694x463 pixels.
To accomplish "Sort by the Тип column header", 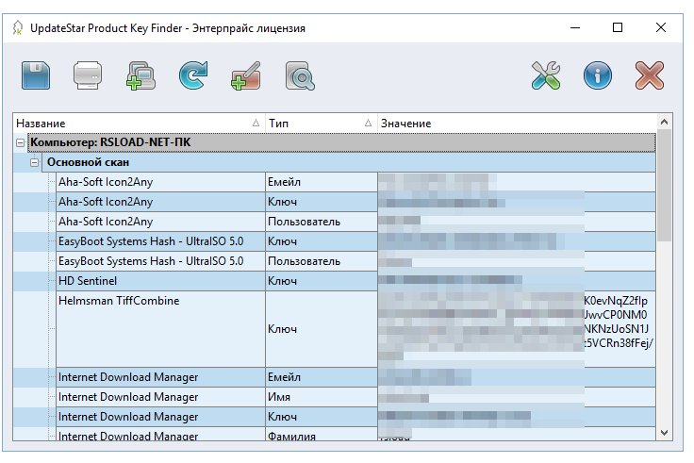I will click(x=321, y=123).
